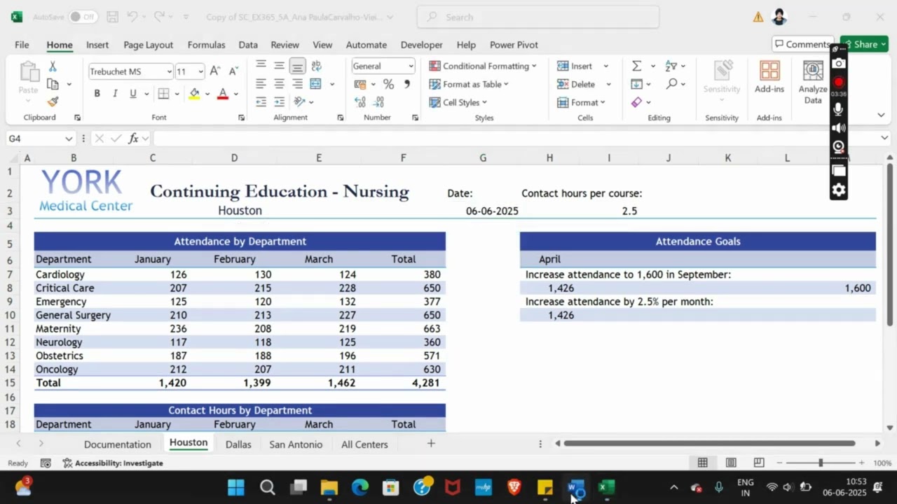Click the recorder microphone icon
Image resolution: width=897 pixels, height=504 pixels.
[838, 109]
